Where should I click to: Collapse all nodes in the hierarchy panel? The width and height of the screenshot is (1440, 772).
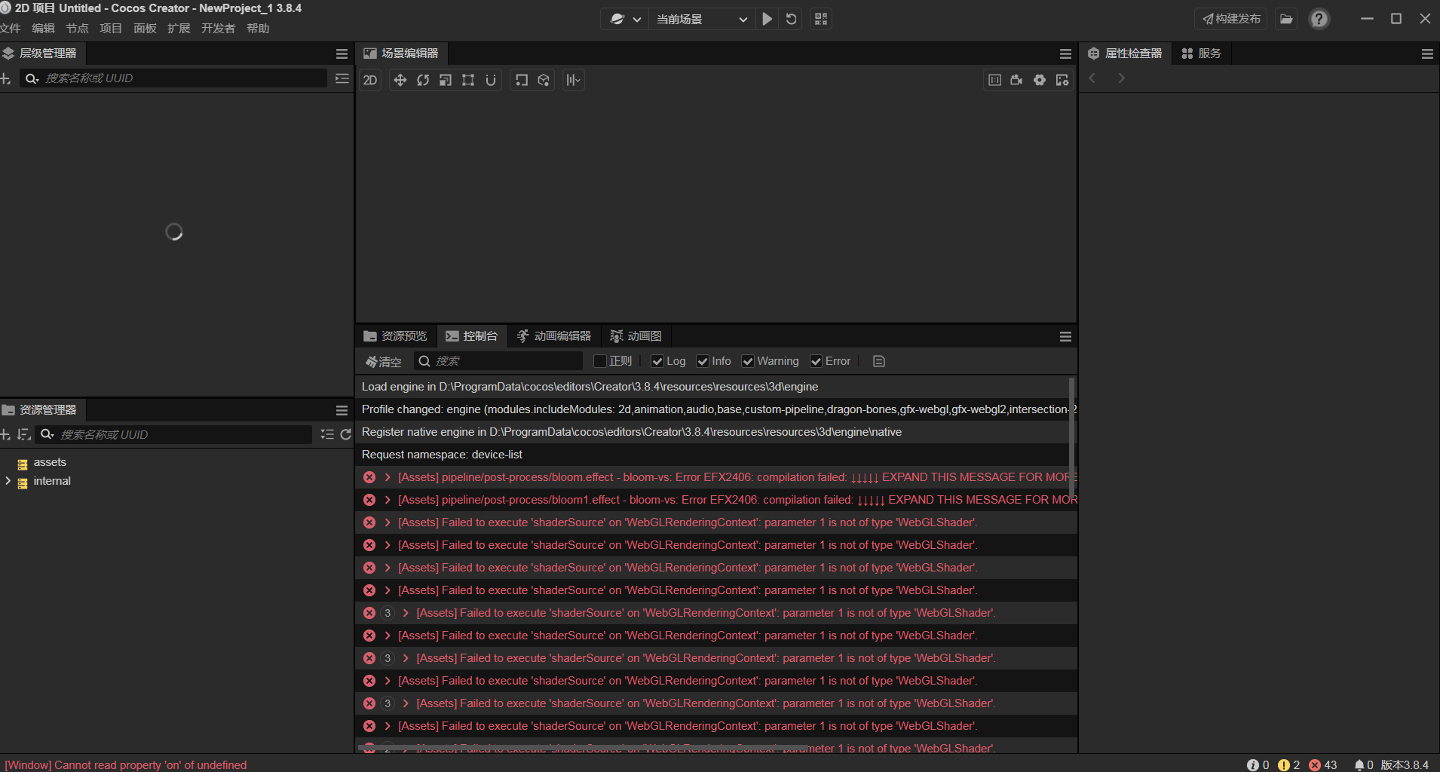pos(342,78)
